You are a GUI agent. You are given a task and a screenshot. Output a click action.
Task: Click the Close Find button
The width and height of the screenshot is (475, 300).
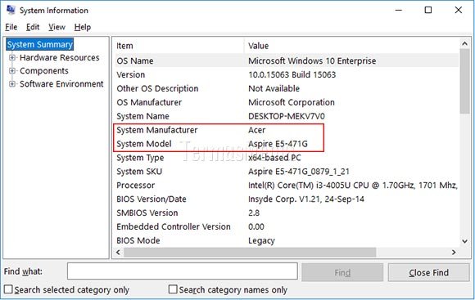coord(428,272)
